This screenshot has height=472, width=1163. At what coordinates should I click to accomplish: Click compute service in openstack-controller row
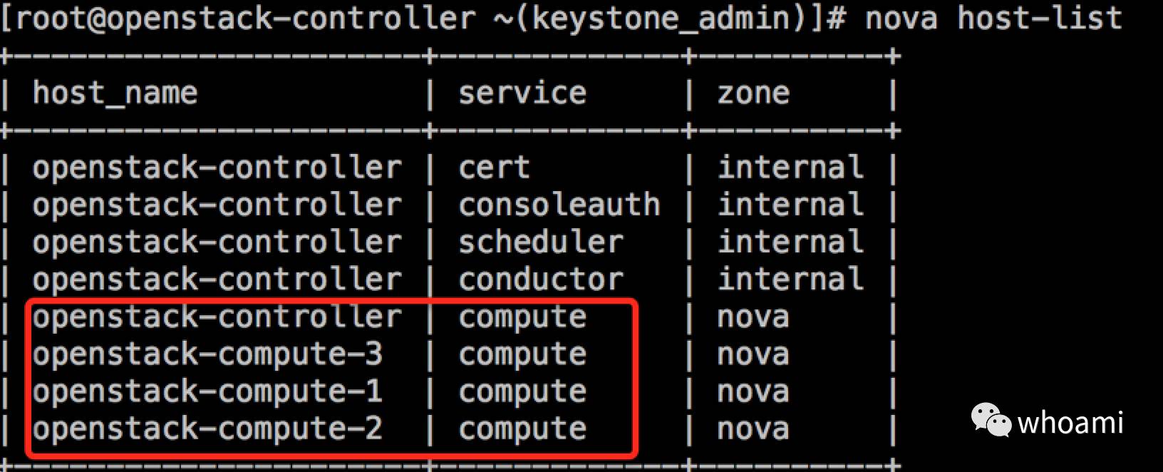(x=522, y=317)
